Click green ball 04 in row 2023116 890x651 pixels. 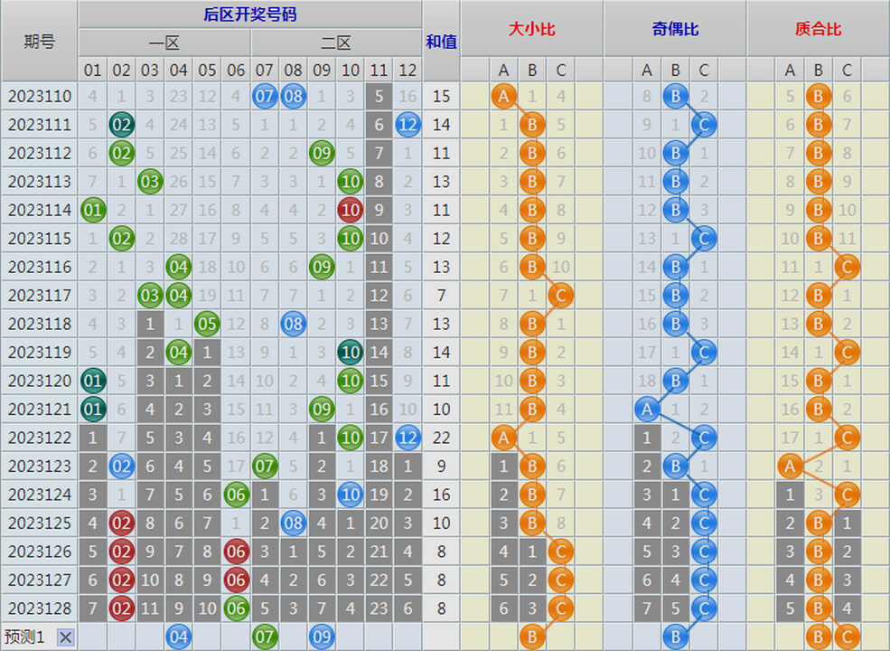point(178,267)
